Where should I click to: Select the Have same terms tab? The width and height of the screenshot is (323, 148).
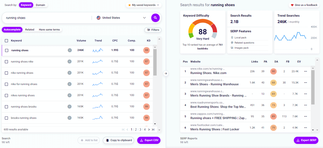point(49,29)
